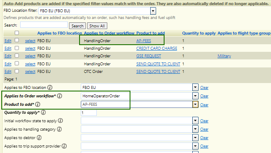Click select link in GSE REQUEST row
The image size is (271, 153).
[30, 56]
